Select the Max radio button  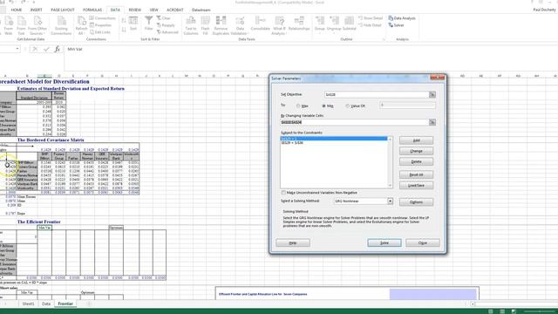tap(298, 106)
